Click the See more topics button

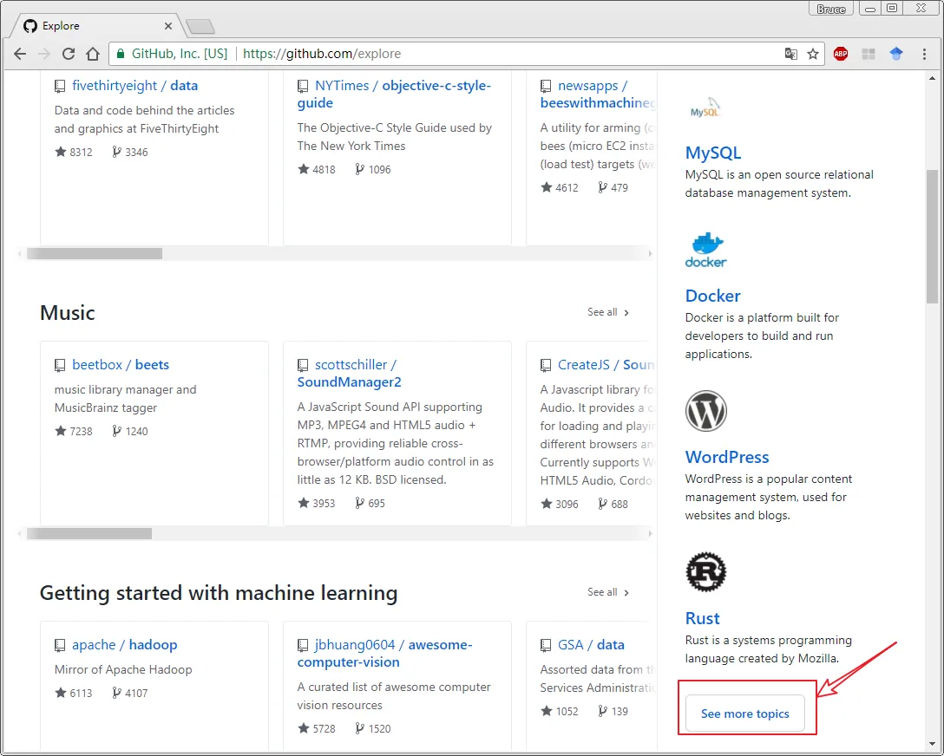744,714
